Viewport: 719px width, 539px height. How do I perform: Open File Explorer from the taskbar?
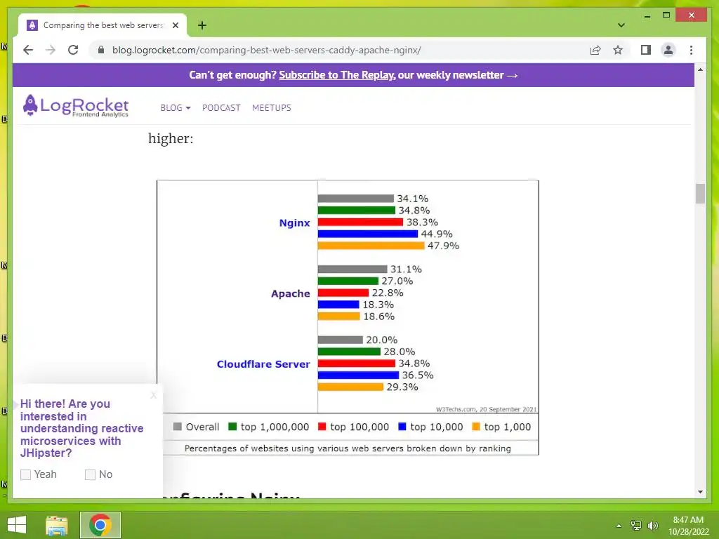pyautogui.click(x=57, y=525)
